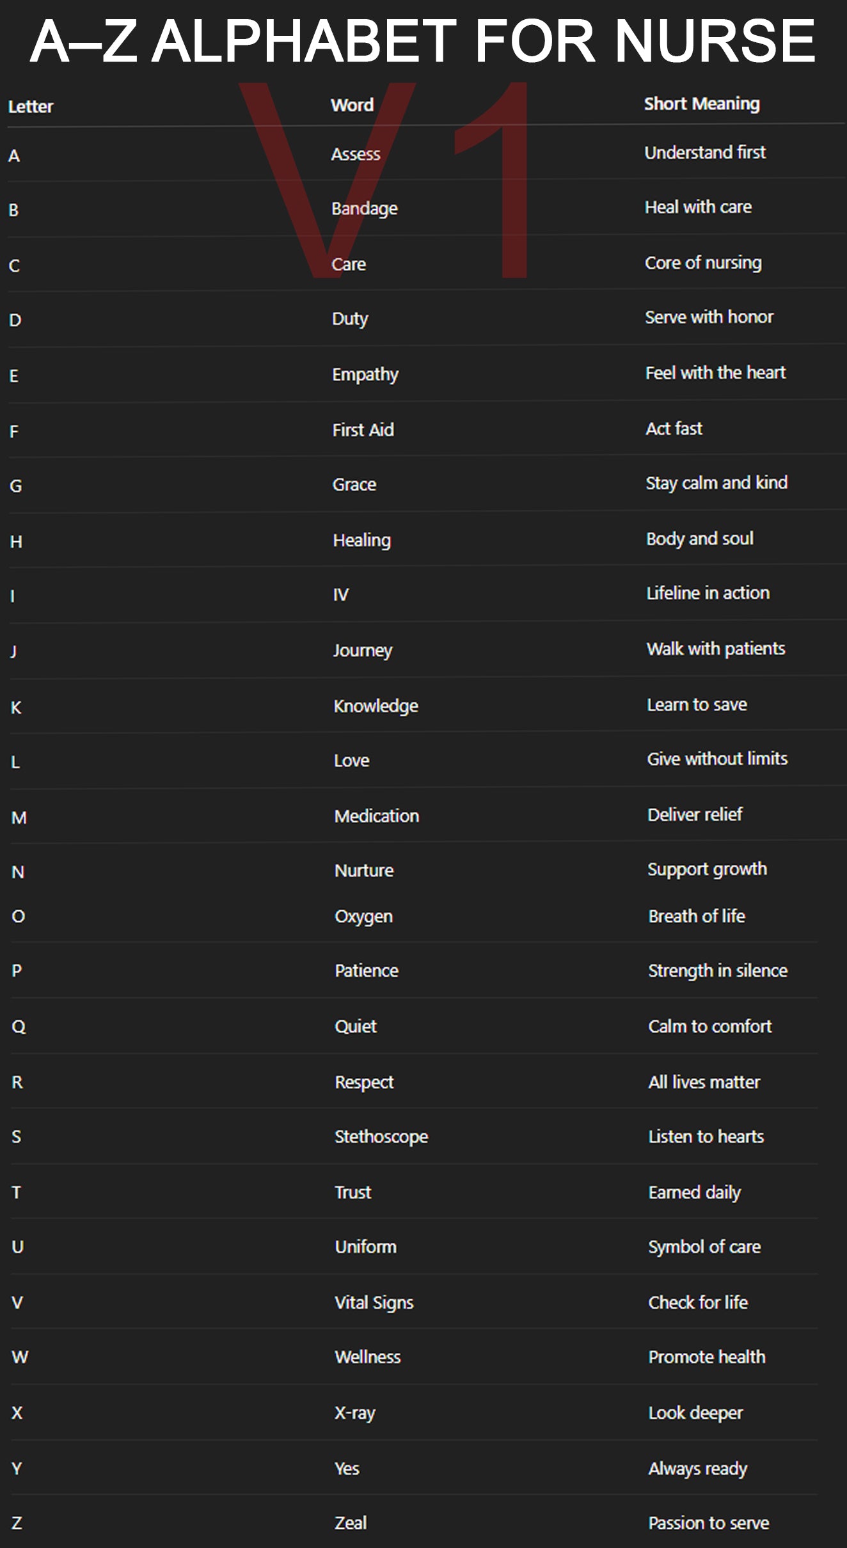Screen dimensions: 847x1548
Task: Select the "Vital Signs" word
Action: tap(374, 1302)
